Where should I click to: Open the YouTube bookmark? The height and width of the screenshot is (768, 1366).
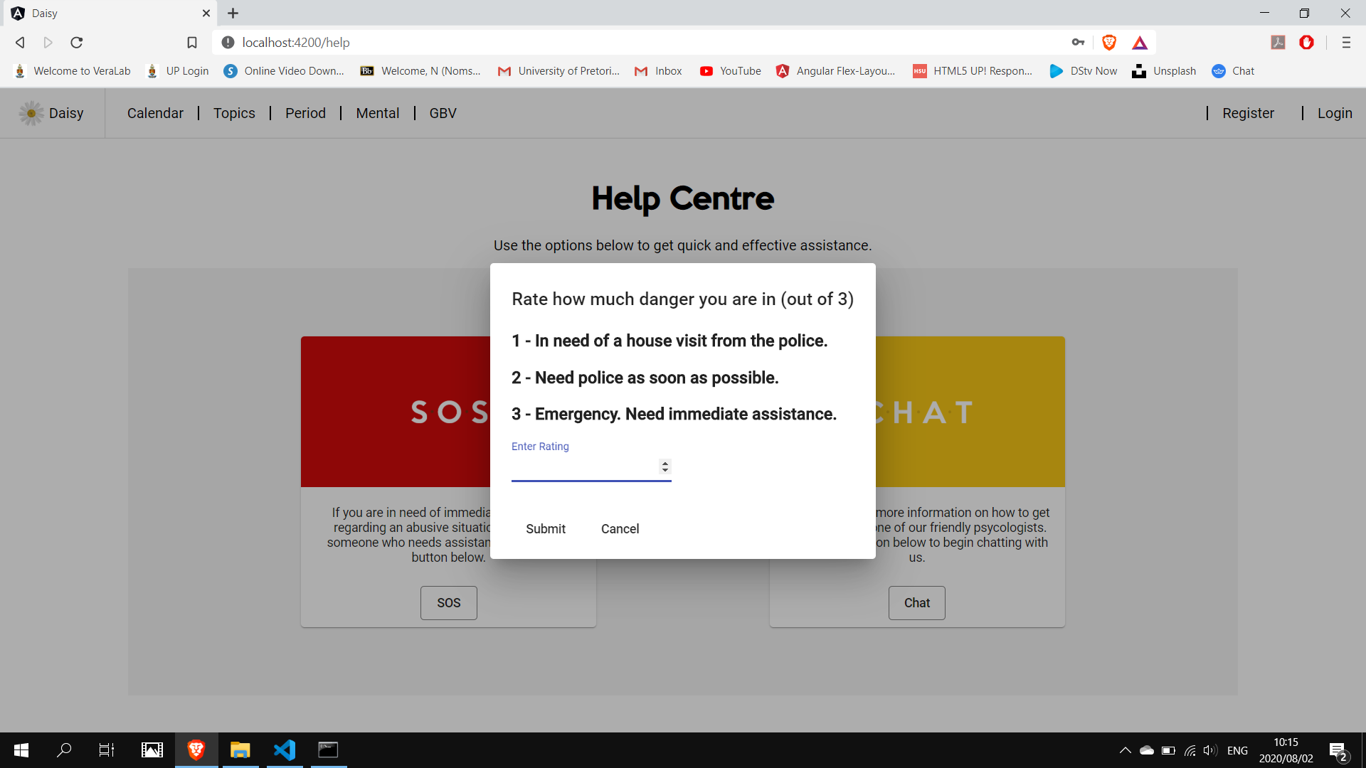(731, 71)
